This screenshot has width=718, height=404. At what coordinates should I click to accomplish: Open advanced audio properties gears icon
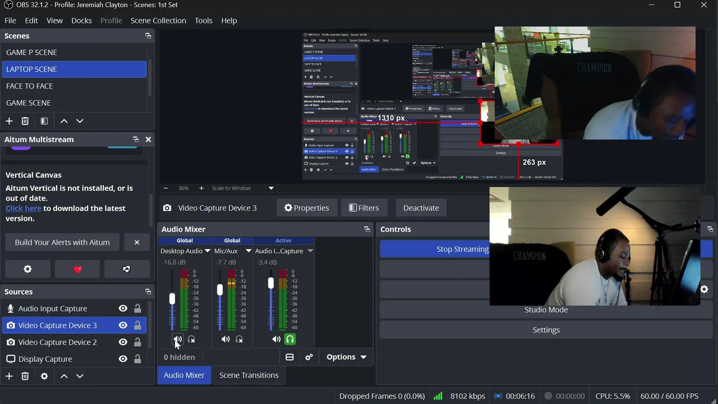(x=309, y=357)
